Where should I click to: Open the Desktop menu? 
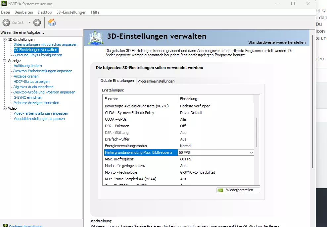pos(45,12)
